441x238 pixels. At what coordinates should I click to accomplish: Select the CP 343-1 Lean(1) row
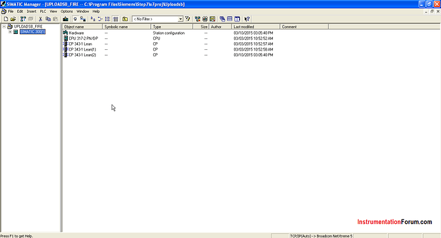pyautogui.click(x=168, y=49)
